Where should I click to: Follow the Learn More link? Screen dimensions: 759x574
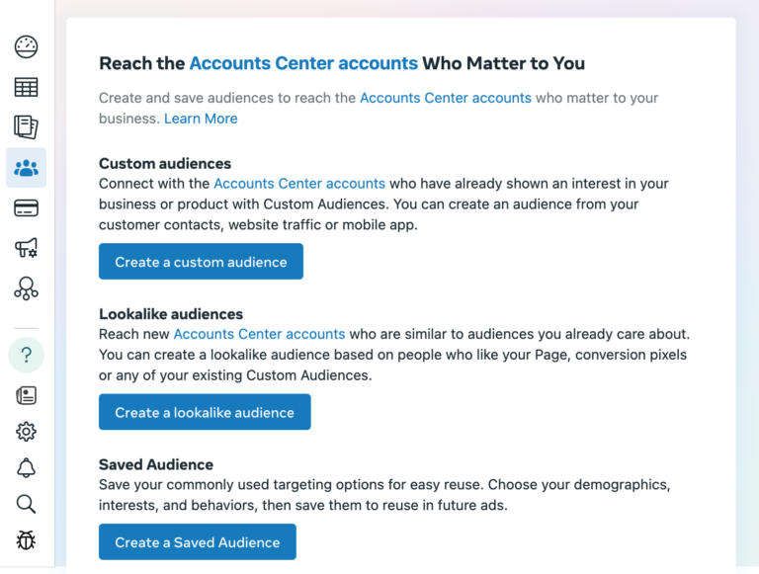point(201,119)
